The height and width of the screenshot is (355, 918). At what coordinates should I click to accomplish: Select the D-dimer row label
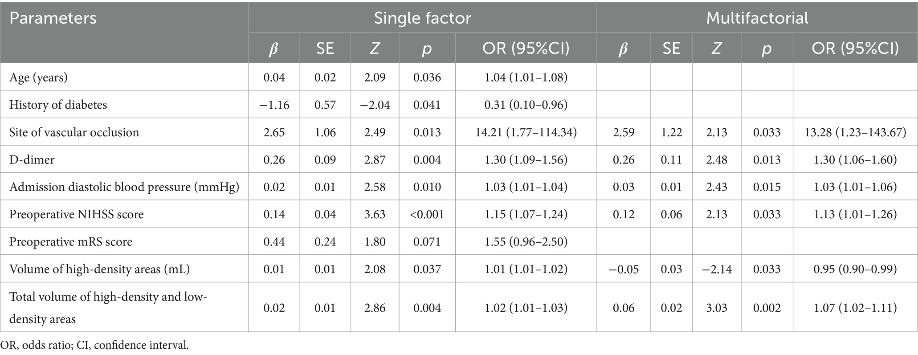(32, 159)
